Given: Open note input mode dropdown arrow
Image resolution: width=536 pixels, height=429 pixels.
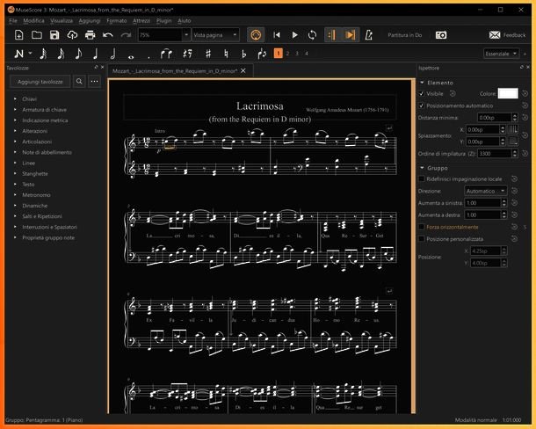Looking at the screenshot, I should point(30,54).
